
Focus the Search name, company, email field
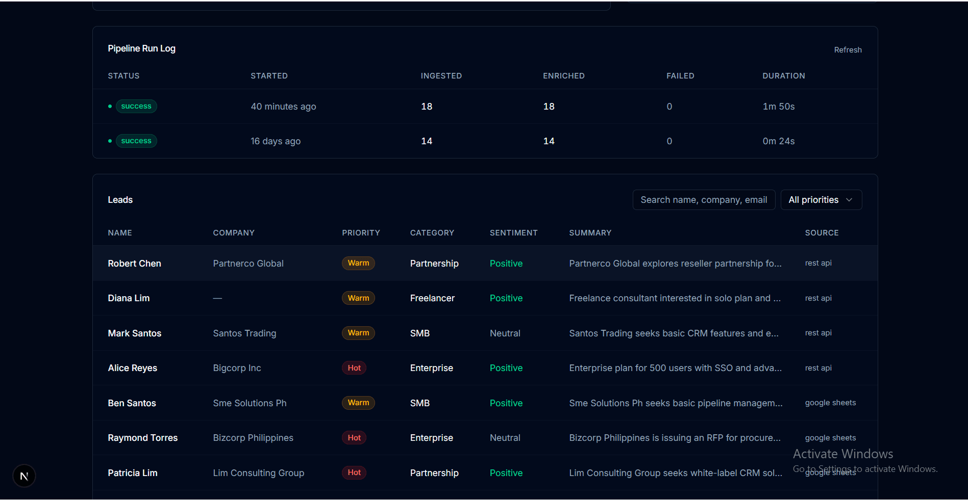point(704,200)
